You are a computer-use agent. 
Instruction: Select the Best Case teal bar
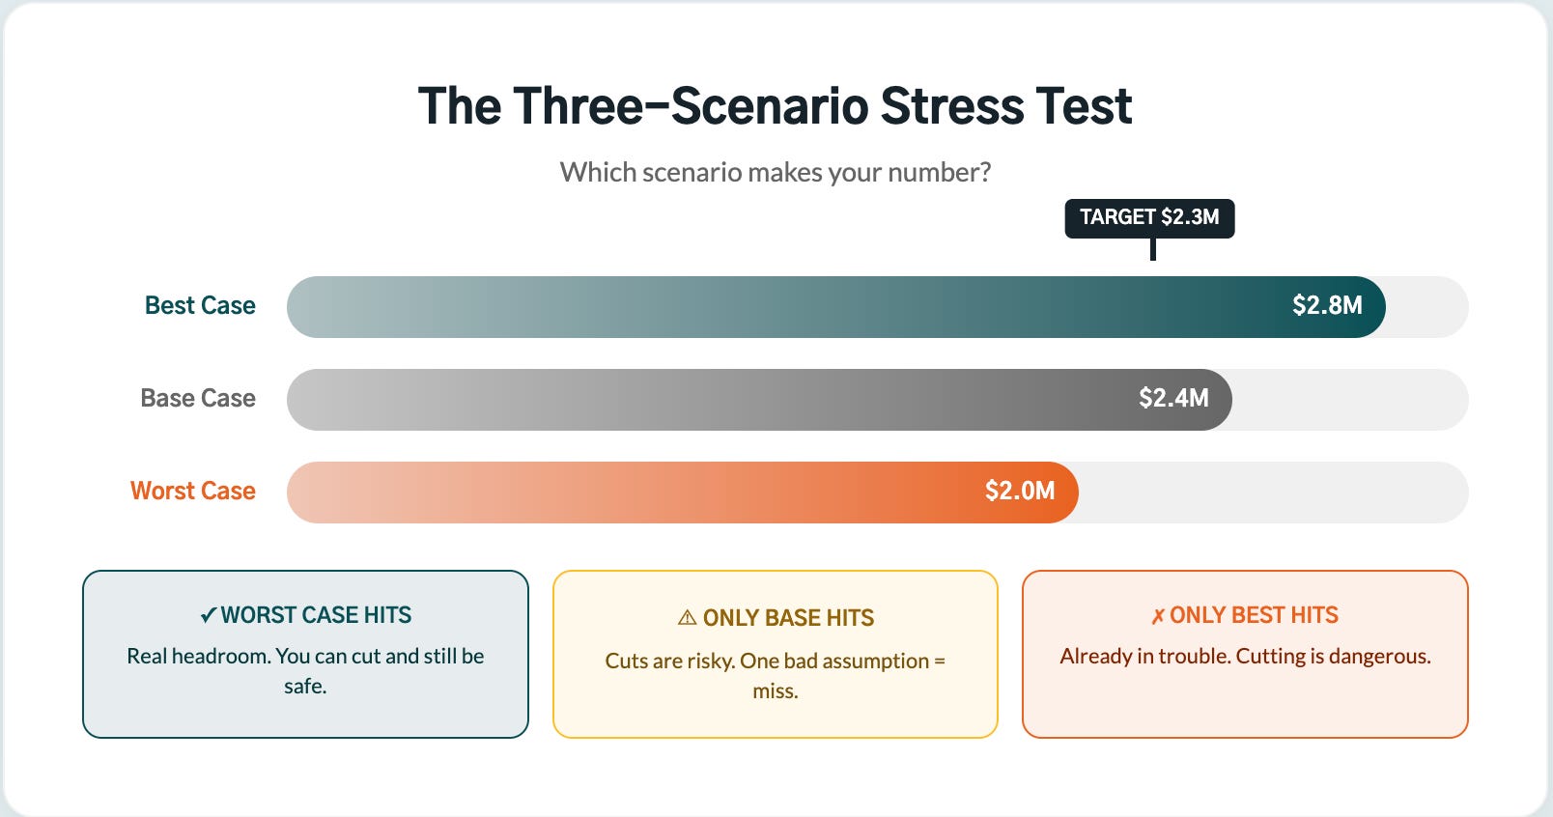pyautogui.click(x=836, y=307)
